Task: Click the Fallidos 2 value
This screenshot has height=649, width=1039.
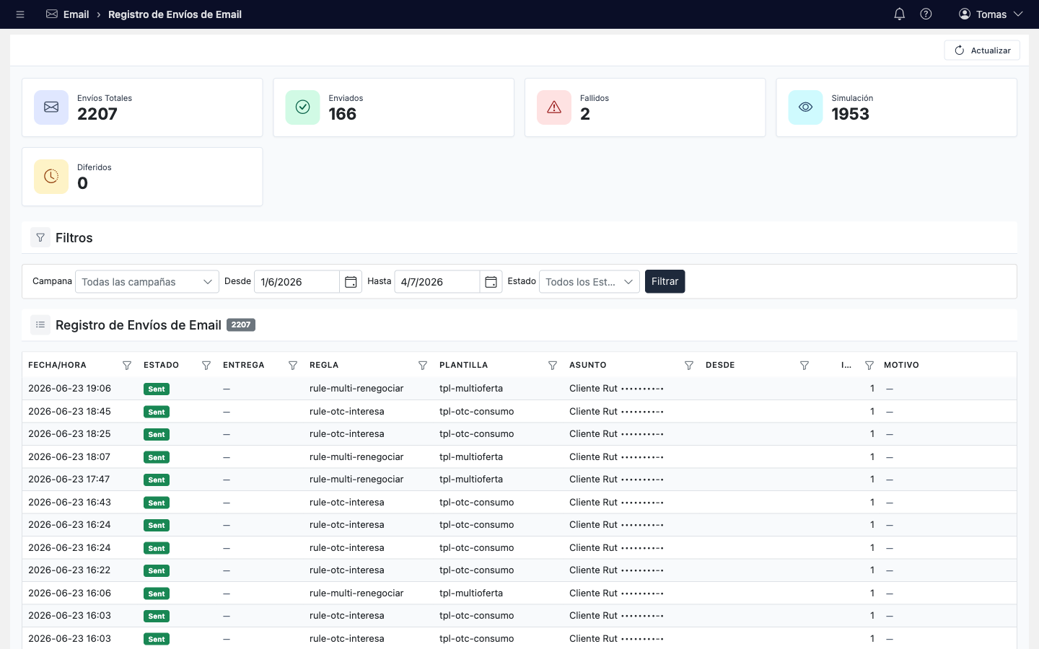Action: [x=585, y=114]
